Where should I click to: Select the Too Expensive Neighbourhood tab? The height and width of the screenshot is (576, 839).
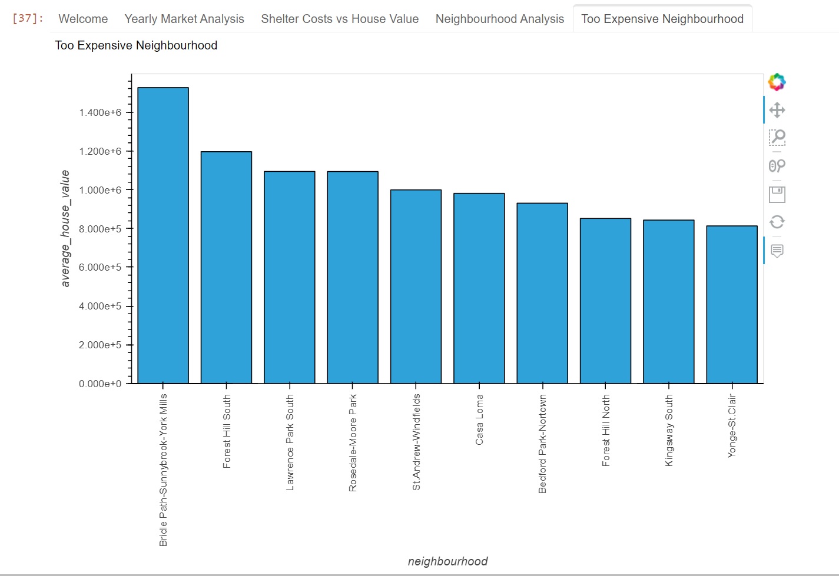(x=662, y=18)
